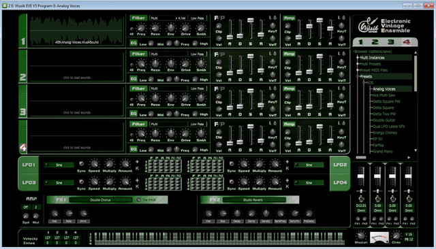Click the Wusik logo

pos(369,26)
